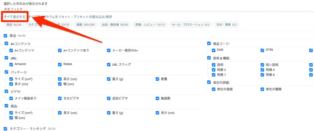Toggle the 説明 & 機能: group checkbox
314x131 pixels.
point(209,58)
